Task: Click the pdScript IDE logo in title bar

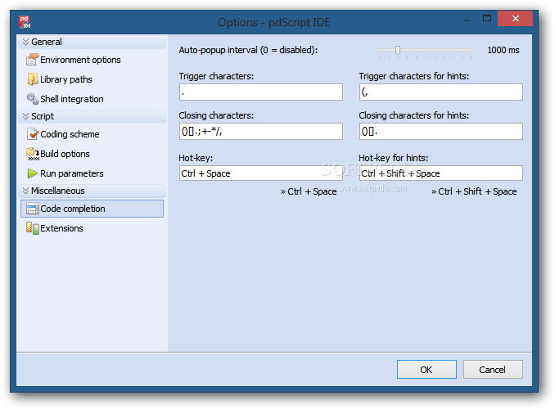Action: pyautogui.click(x=25, y=22)
